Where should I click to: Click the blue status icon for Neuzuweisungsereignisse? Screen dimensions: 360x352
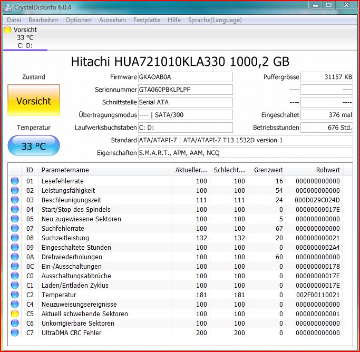tap(15, 304)
